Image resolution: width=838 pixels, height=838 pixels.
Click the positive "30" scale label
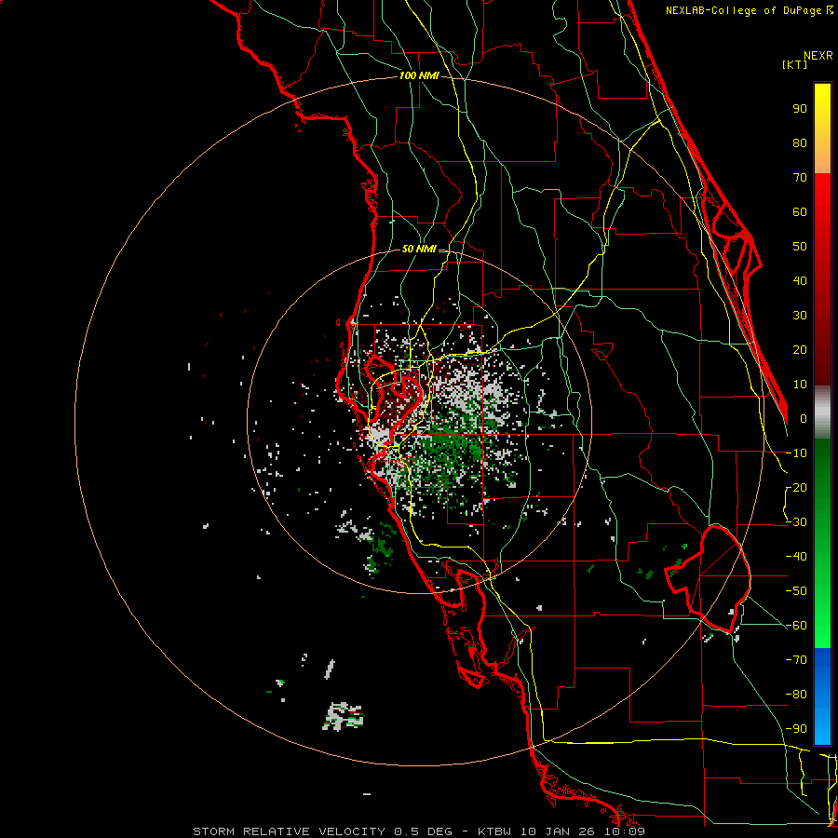click(800, 316)
